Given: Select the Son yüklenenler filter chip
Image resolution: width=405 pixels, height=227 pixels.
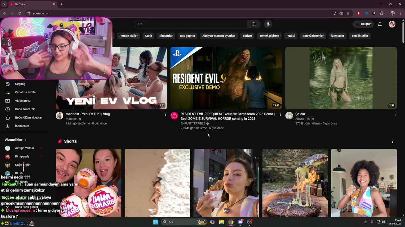Looking at the screenshot, I should pos(313,36).
